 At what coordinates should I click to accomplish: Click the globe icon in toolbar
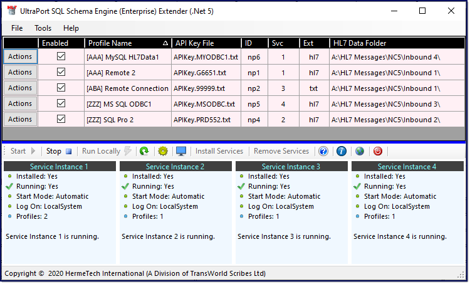(360, 151)
